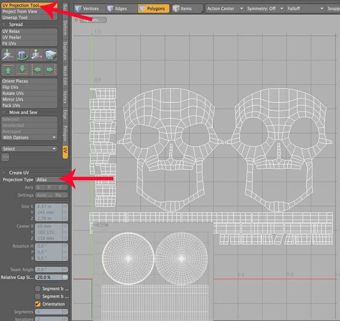340x321 pixels.
Task: Click the Auto settings button
Action: (44, 195)
